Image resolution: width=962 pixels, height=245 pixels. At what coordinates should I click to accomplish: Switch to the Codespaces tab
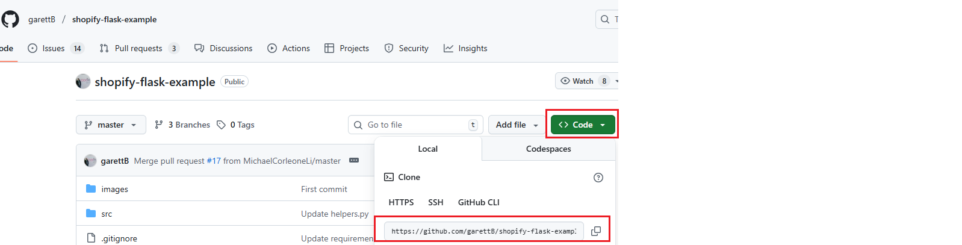548,149
